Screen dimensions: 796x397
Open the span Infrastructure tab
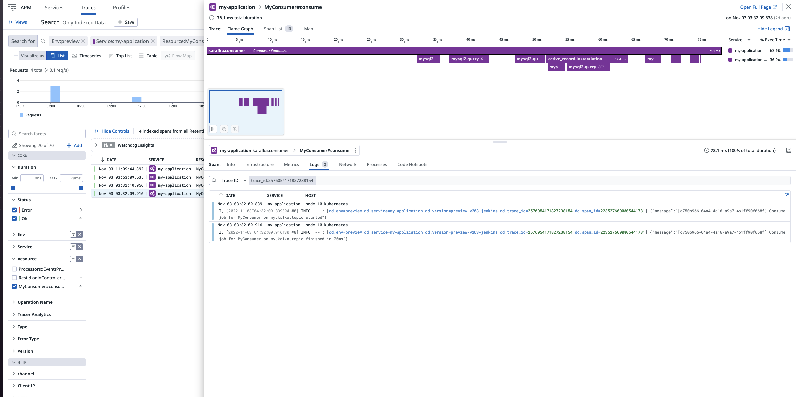pyautogui.click(x=259, y=164)
